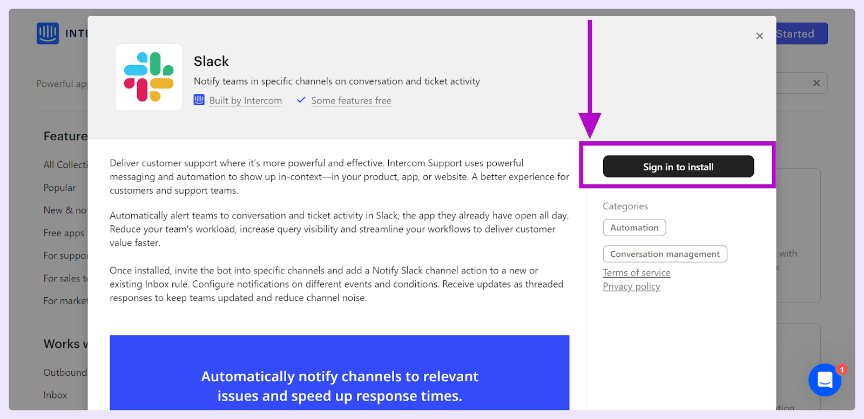864x419 pixels.
Task: Select Popular in the sidebar
Action: pyautogui.click(x=59, y=188)
